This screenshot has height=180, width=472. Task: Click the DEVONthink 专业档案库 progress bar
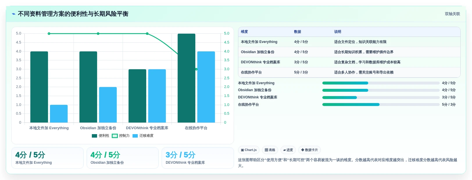coord(381,98)
